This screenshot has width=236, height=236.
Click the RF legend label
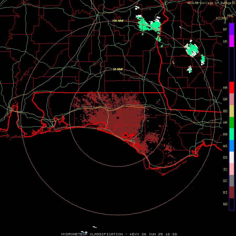point(225,29)
